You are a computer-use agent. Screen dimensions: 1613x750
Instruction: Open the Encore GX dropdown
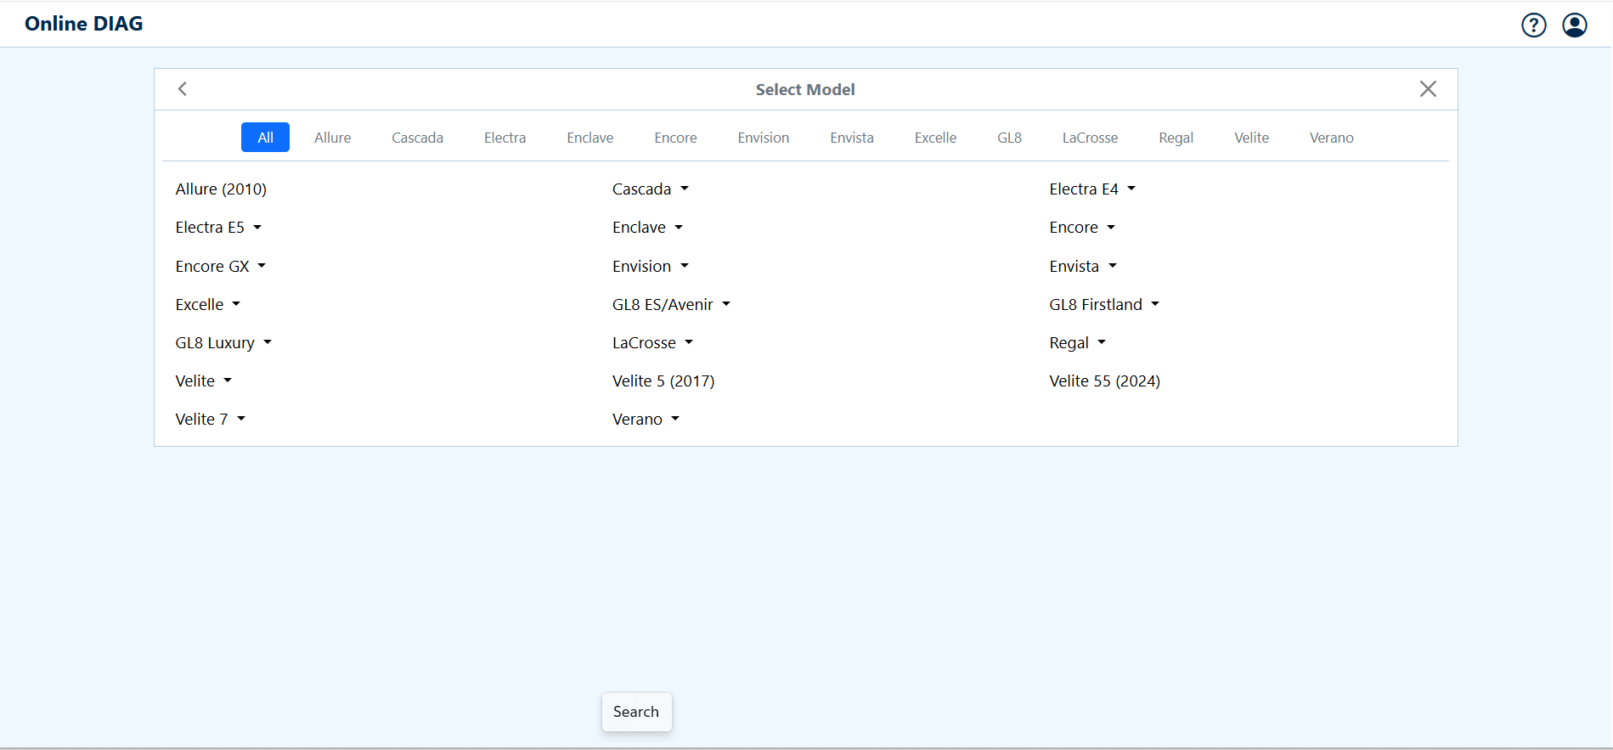tap(221, 267)
